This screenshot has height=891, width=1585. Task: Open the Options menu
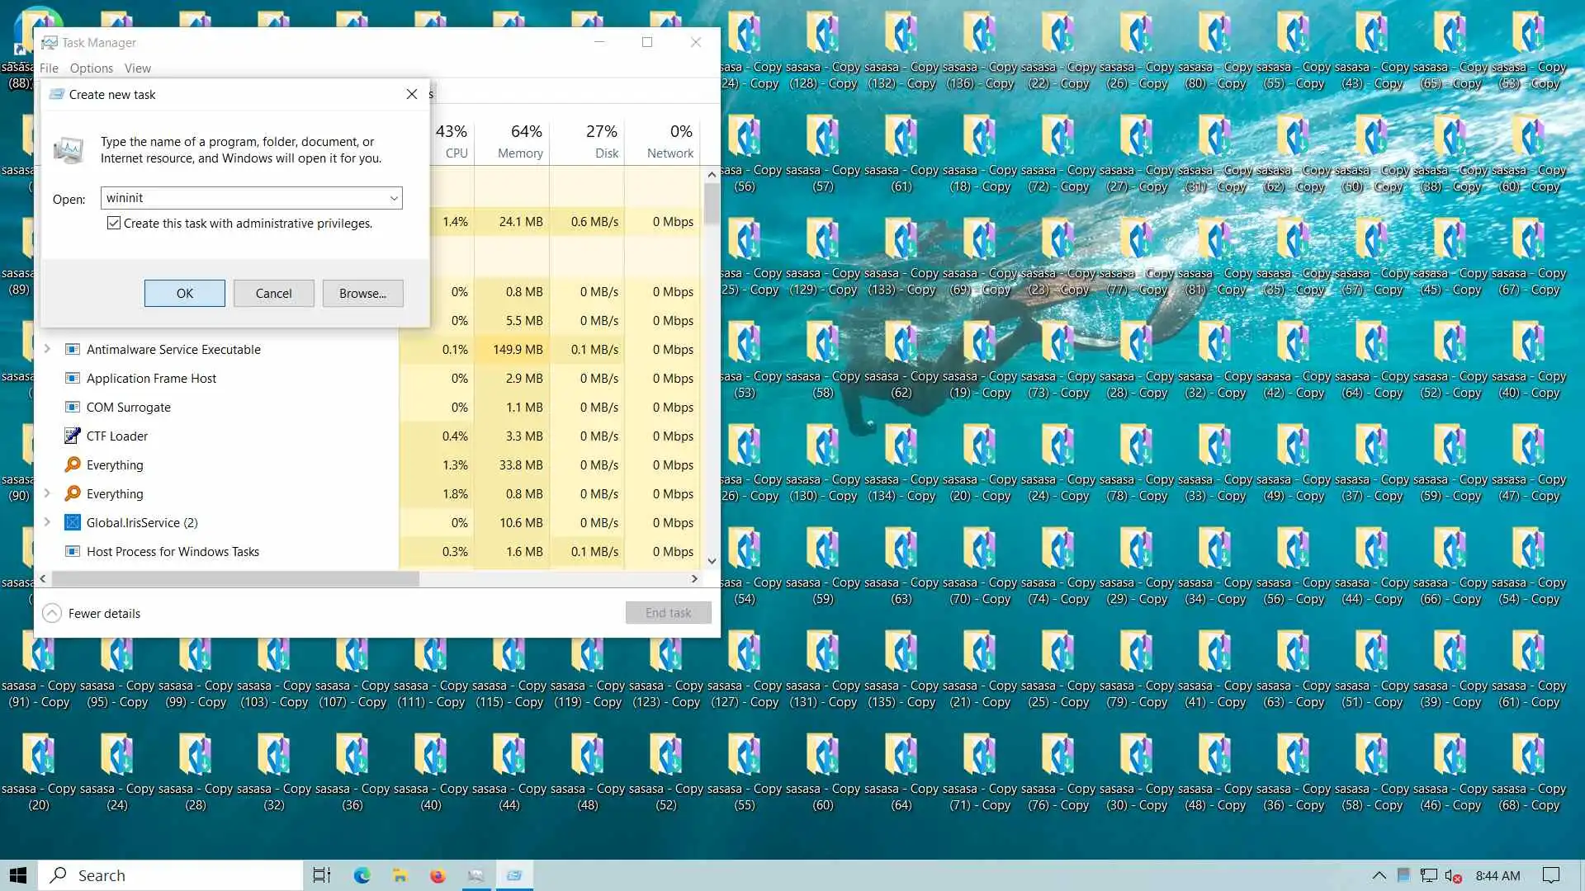(91, 68)
